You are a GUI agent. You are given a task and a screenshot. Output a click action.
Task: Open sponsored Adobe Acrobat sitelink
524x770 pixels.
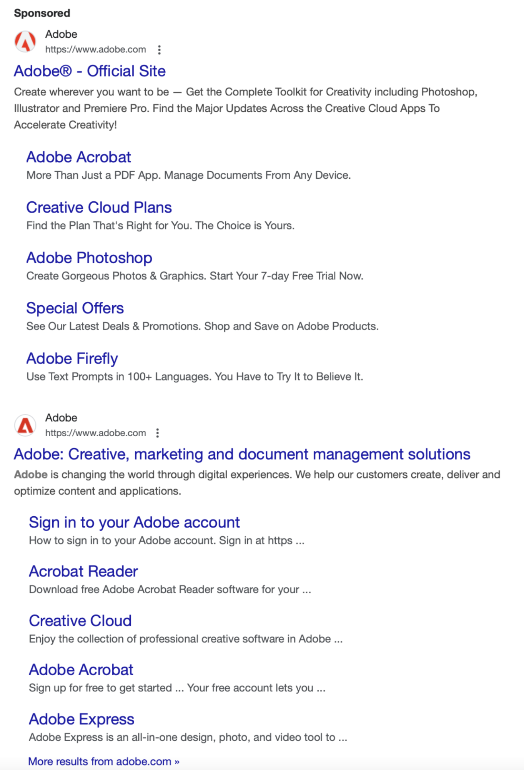tap(78, 157)
